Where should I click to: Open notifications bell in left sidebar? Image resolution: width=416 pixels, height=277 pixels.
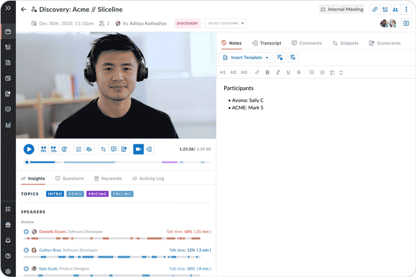[8, 240]
